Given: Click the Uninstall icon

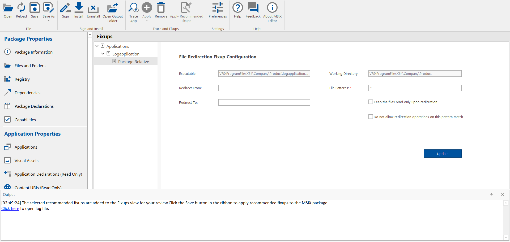Looking at the screenshot, I should (x=93, y=8).
